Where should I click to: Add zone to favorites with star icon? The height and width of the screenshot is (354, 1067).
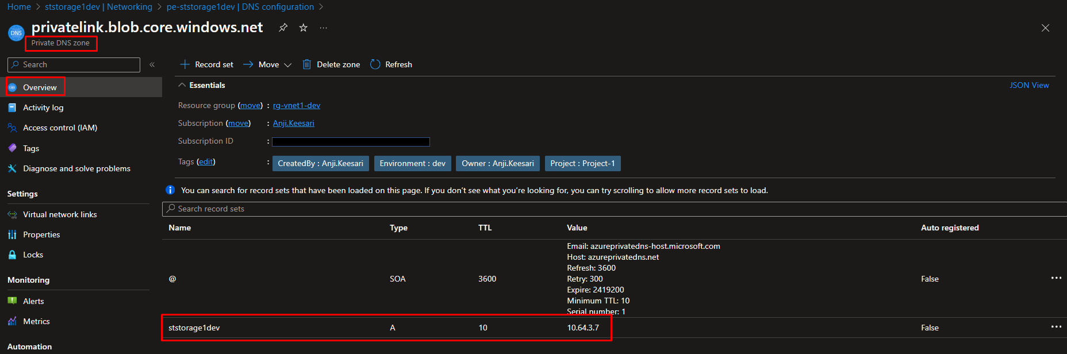[304, 28]
